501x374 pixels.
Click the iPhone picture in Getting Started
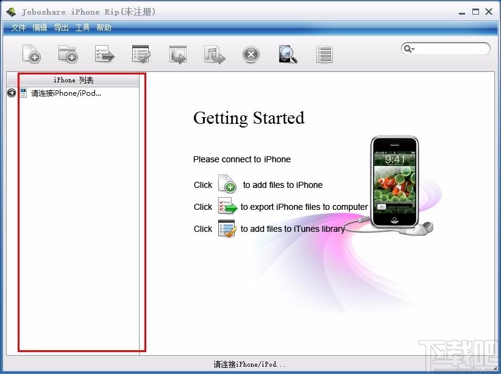point(394,182)
